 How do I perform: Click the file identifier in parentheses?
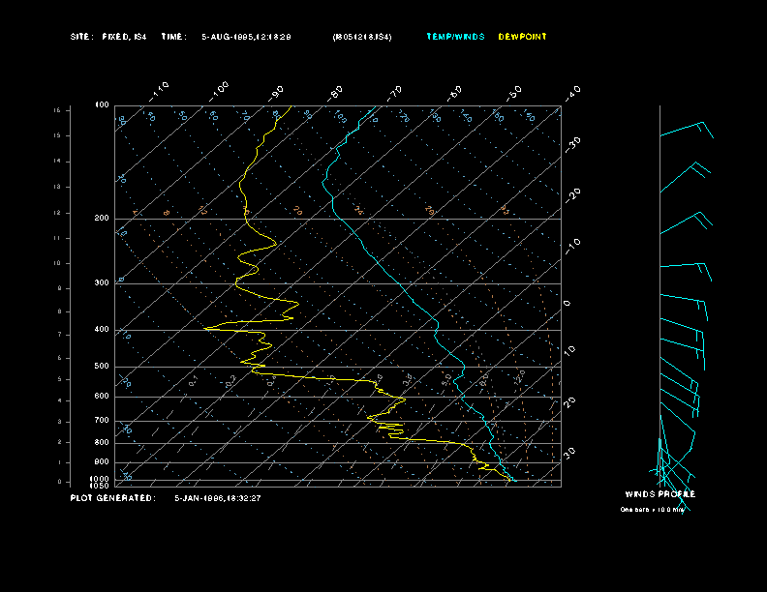coord(362,37)
